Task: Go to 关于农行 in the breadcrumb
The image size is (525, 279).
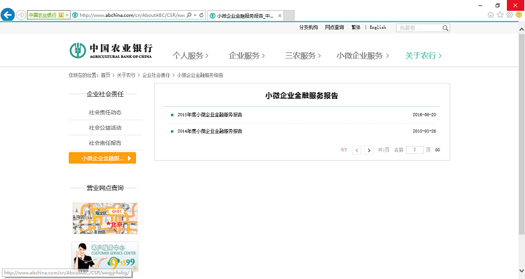Action: point(126,75)
